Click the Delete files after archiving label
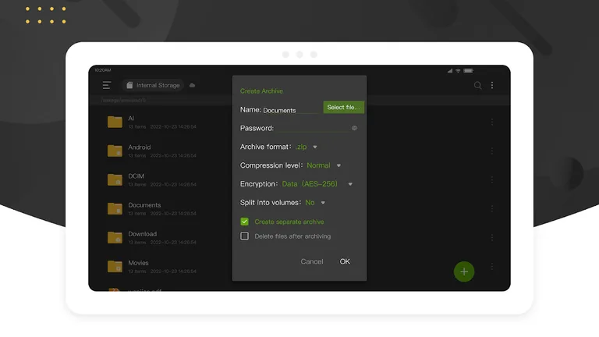Viewport: 599px width, 337px height. click(292, 236)
